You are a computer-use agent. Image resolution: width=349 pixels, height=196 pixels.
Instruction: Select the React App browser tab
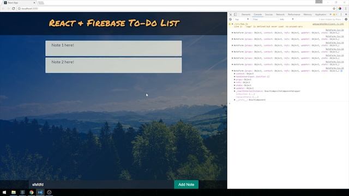[20, 3]
